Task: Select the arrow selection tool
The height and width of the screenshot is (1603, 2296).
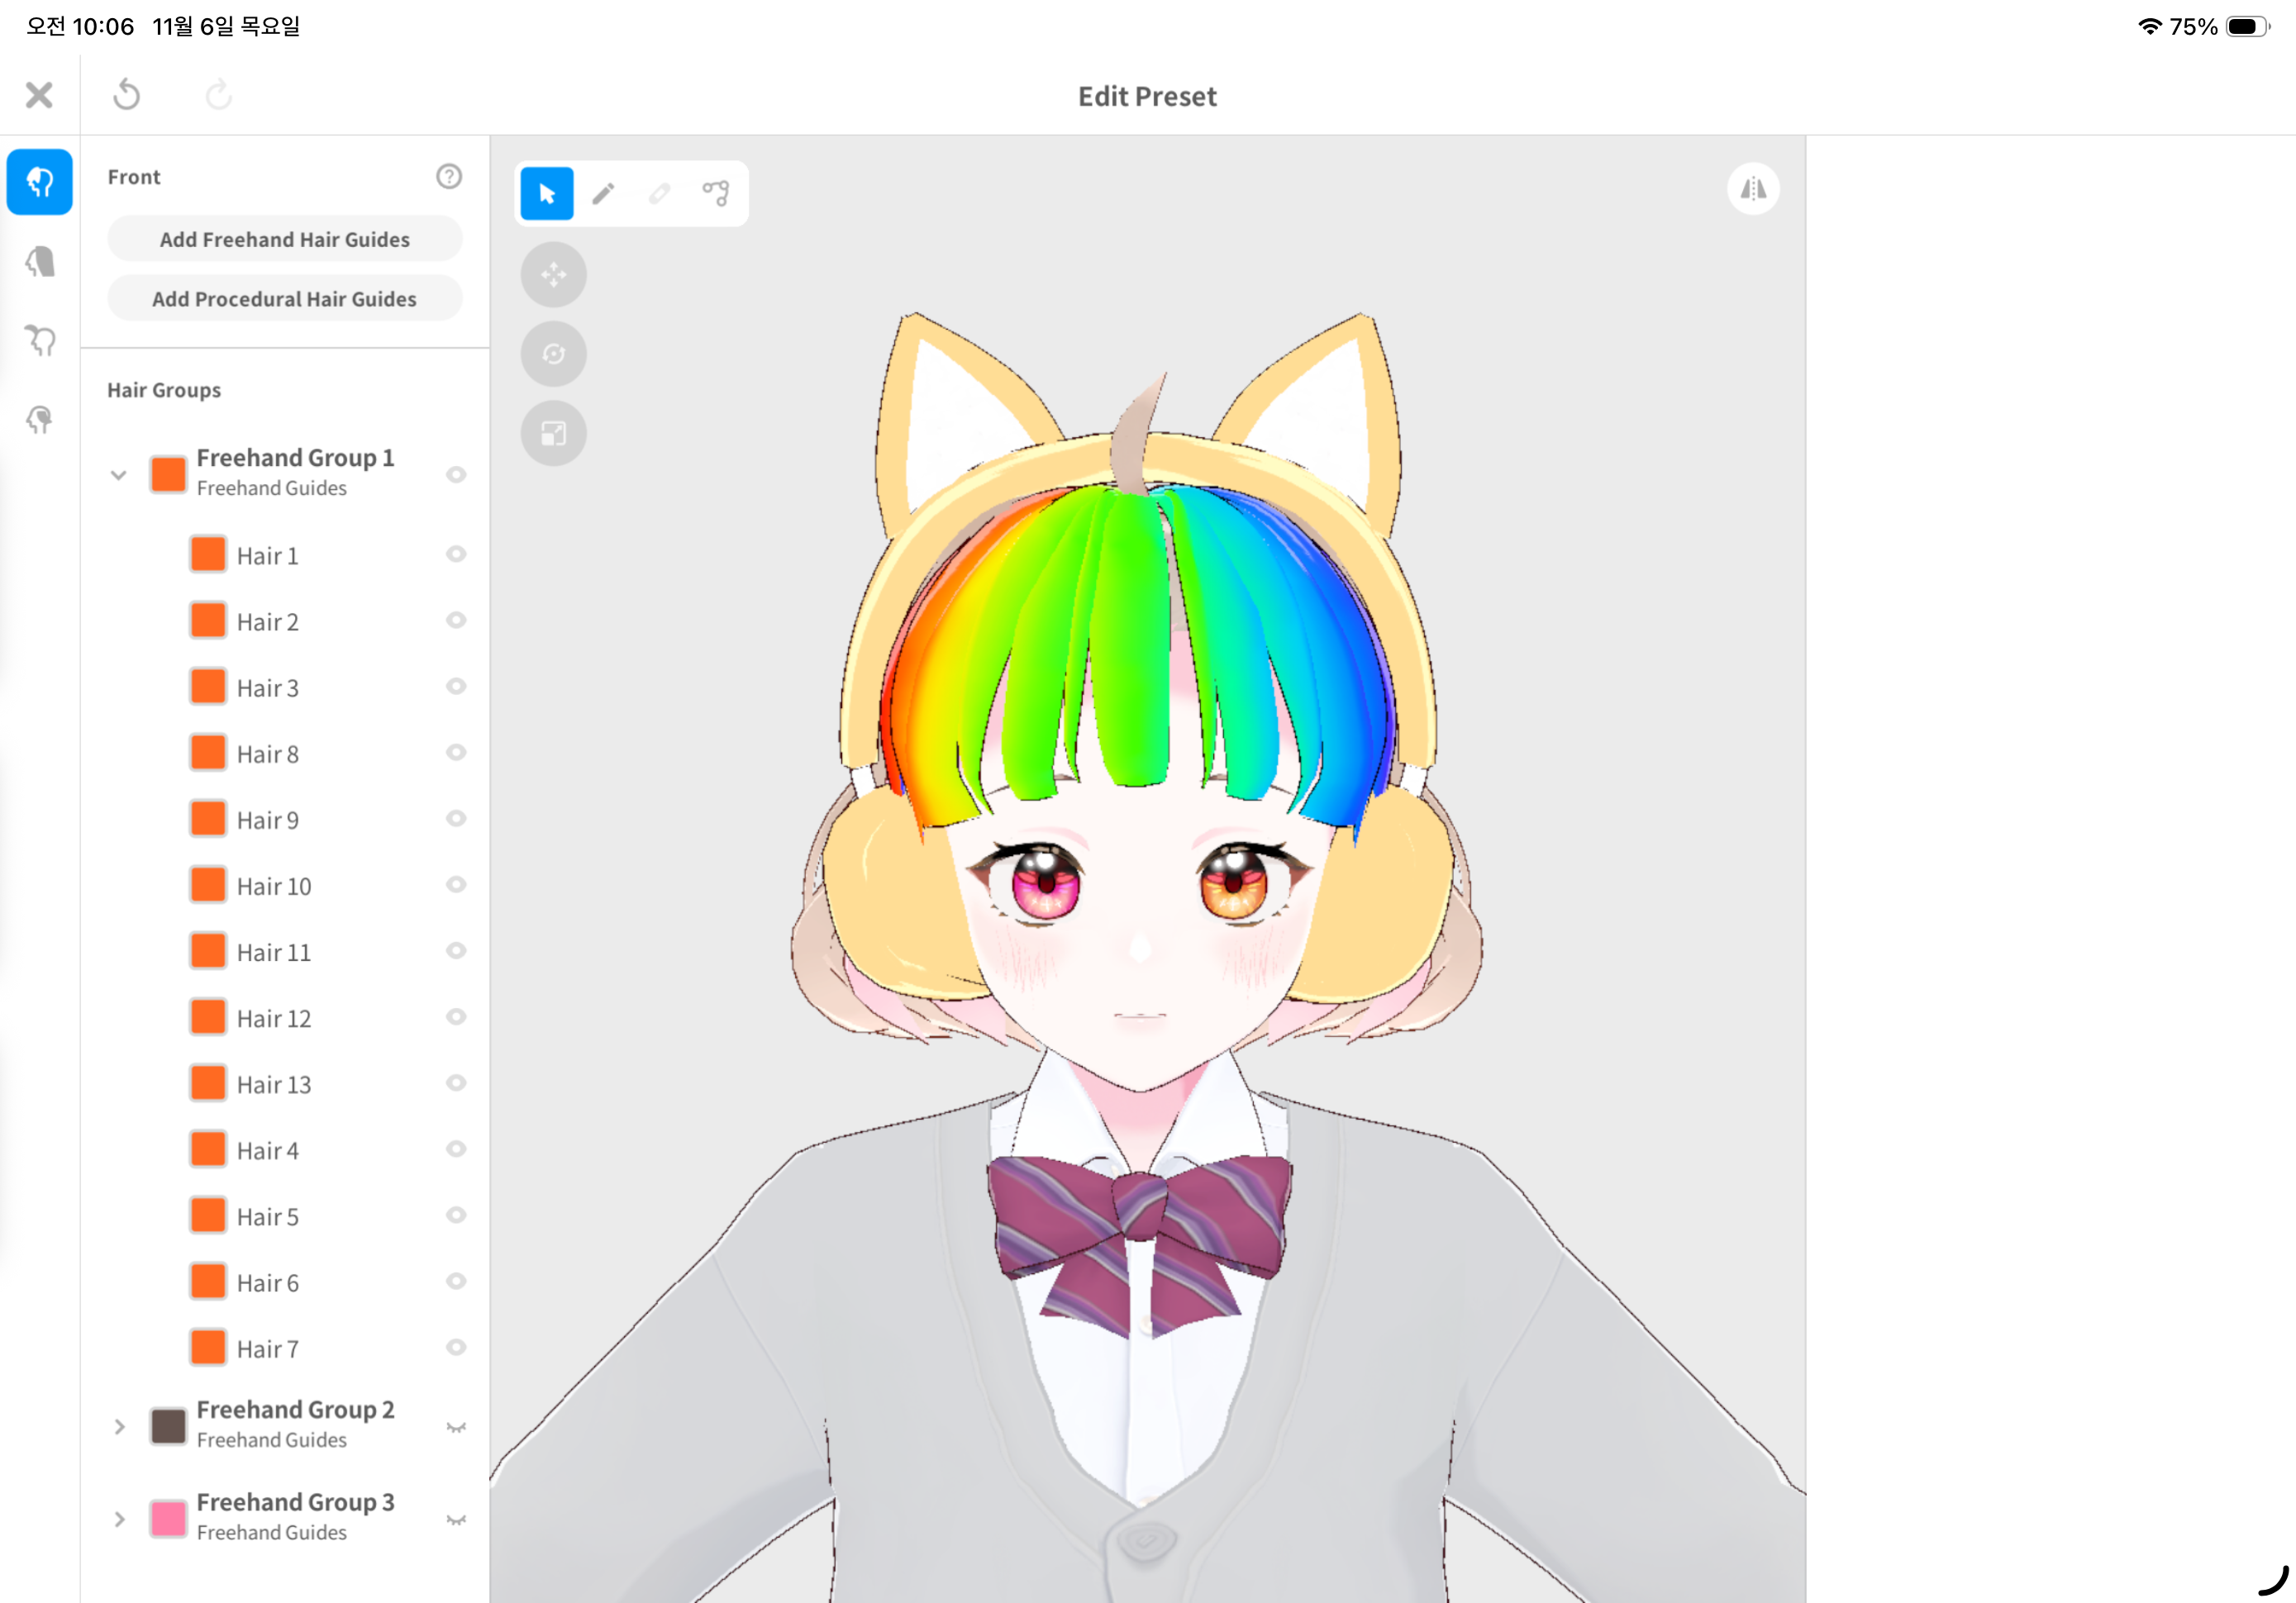Action: click(x=547, y=193)
